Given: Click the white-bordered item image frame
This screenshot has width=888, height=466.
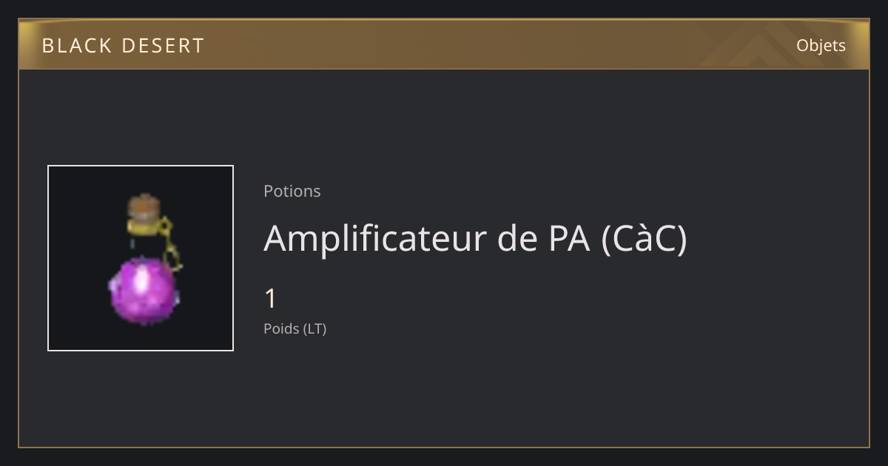Looking at the screenshot, I should click(141, 258).
